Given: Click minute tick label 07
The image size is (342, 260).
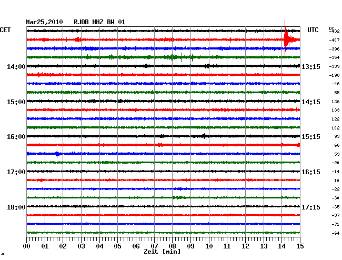Looking at the screenshot, I should (154, 246).
